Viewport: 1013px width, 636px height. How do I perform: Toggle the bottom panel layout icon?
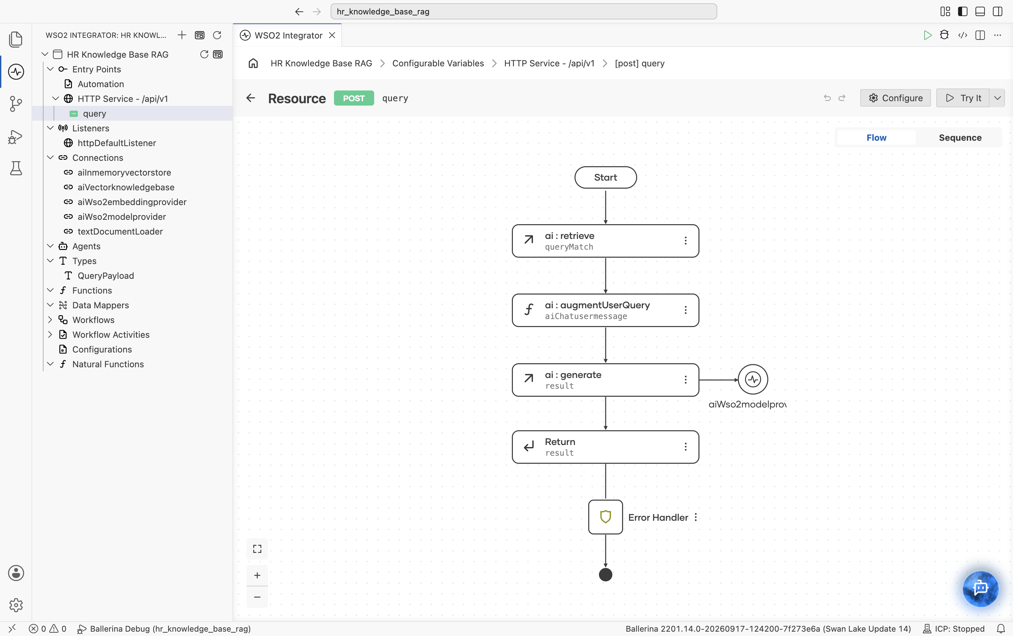(980, 11)
